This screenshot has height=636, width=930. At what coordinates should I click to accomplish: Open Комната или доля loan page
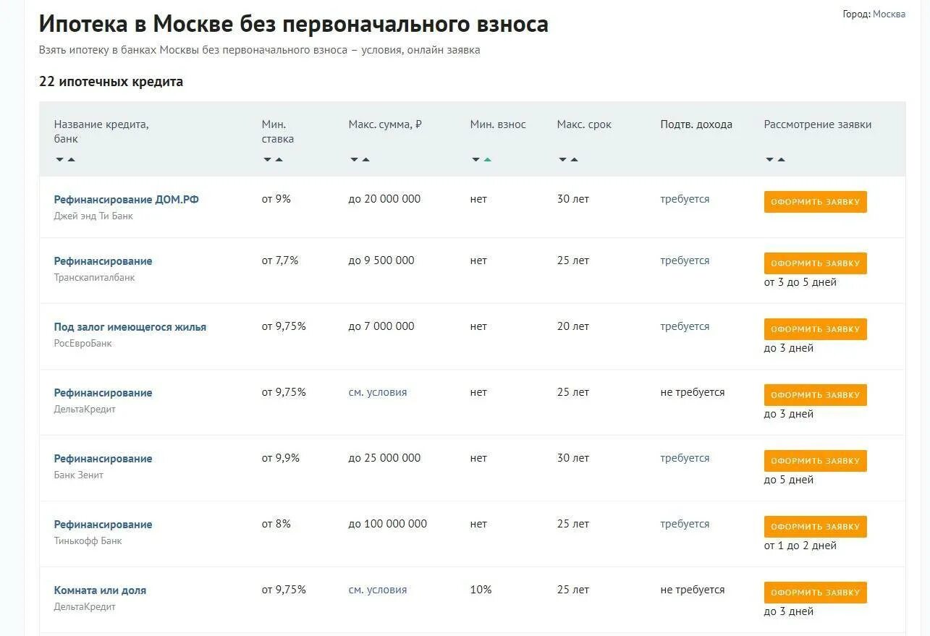(x=100, y=590)
